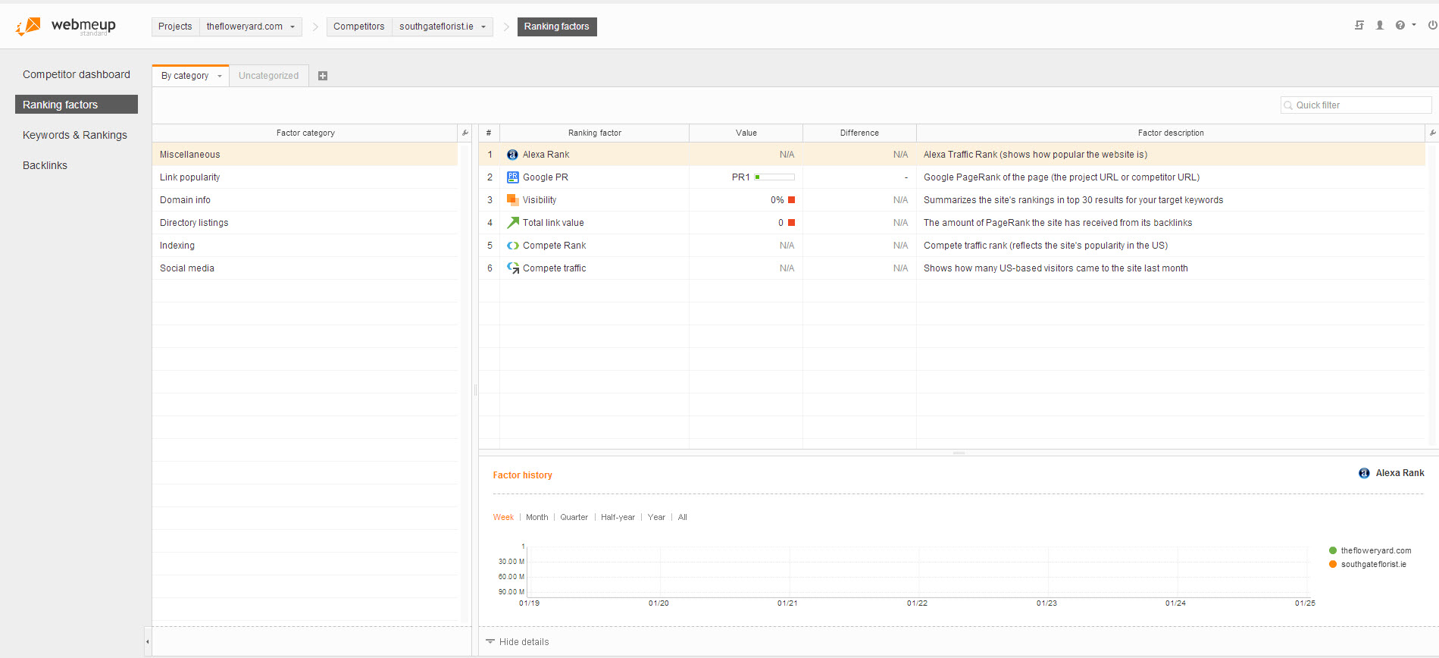1439x658 pixels.
Task: Click the Projects breadcrumb button
Action: pos(175,27)
